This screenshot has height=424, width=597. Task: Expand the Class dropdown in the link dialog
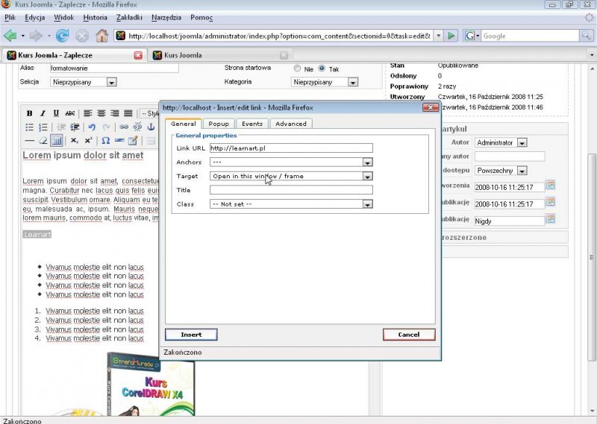[x=367, y=203]
